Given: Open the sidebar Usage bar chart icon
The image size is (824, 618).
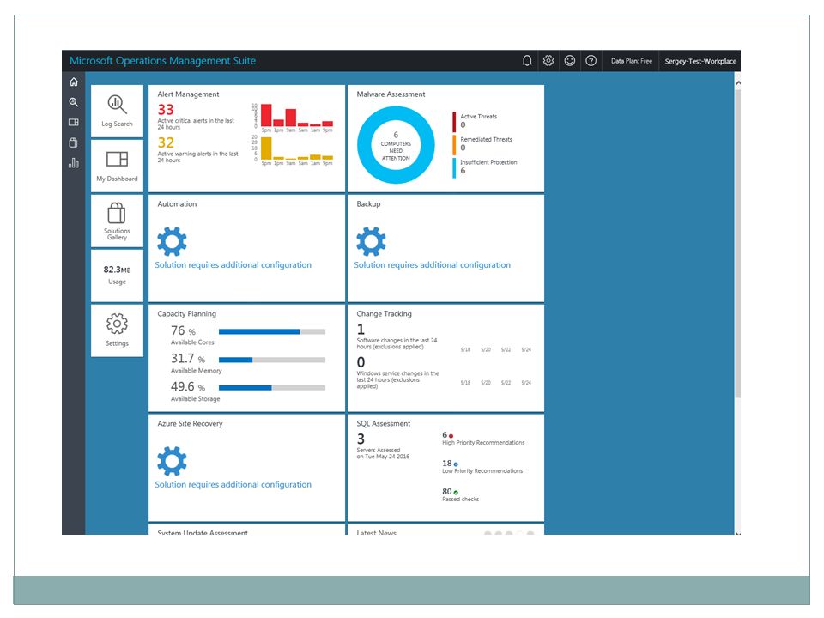Looking at the screenshot, I should (74, 163).
